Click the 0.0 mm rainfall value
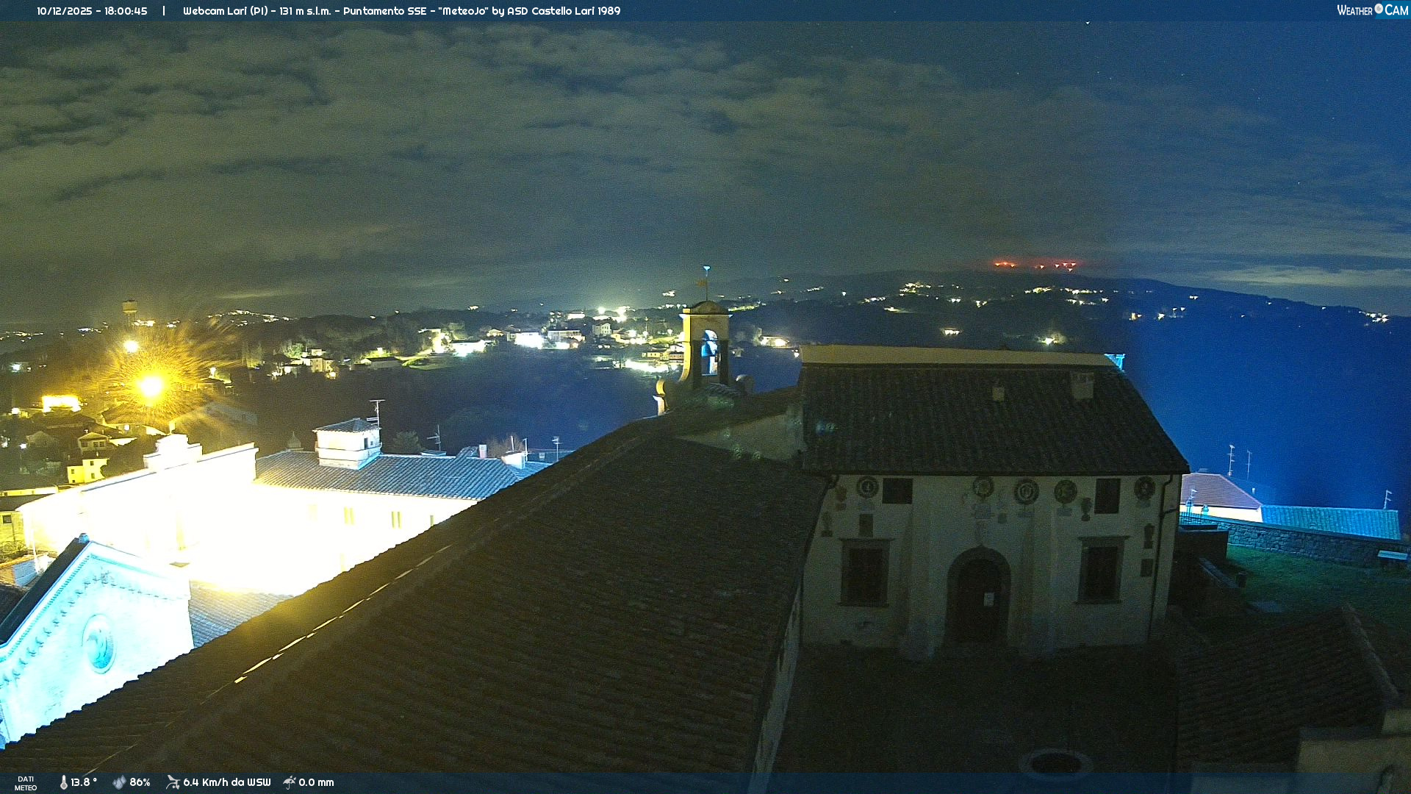Screen dimensions: 1411x794 pyautogui.click(x=316, y=782)
